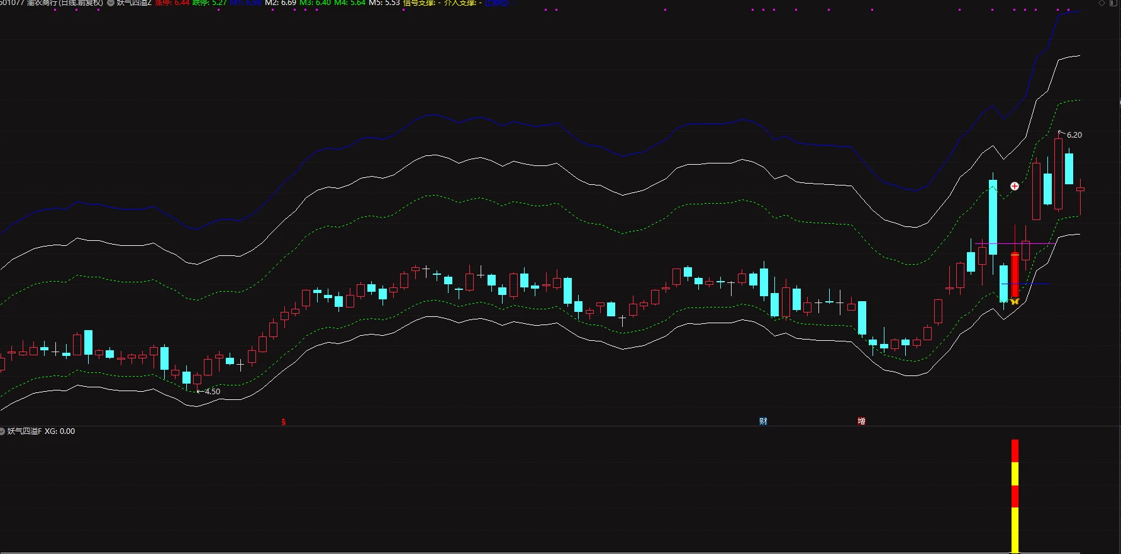Click the thick red signal candlestick
Image resolution: width=1121 pixels, height=554 pixels.
click(x=1015, y=275)
